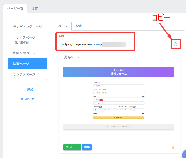Open the three-dot options menu
The width and height of the screenshot is (186, 158).
[173, 147]
